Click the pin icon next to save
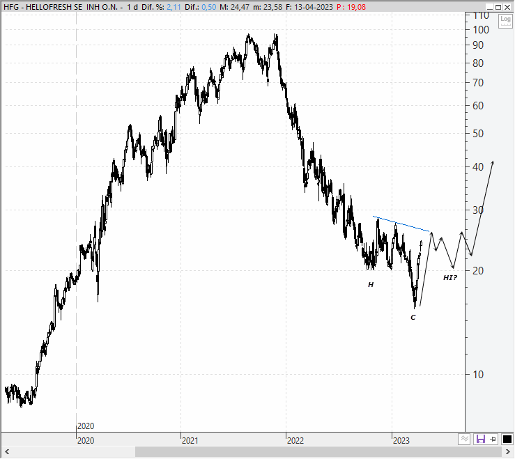 493,439
